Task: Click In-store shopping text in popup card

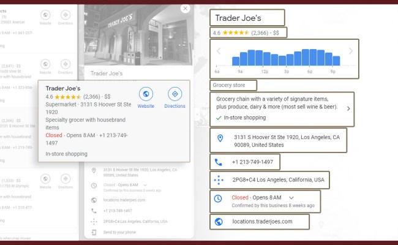Action: pyautogui.click(x=67, y=154)
